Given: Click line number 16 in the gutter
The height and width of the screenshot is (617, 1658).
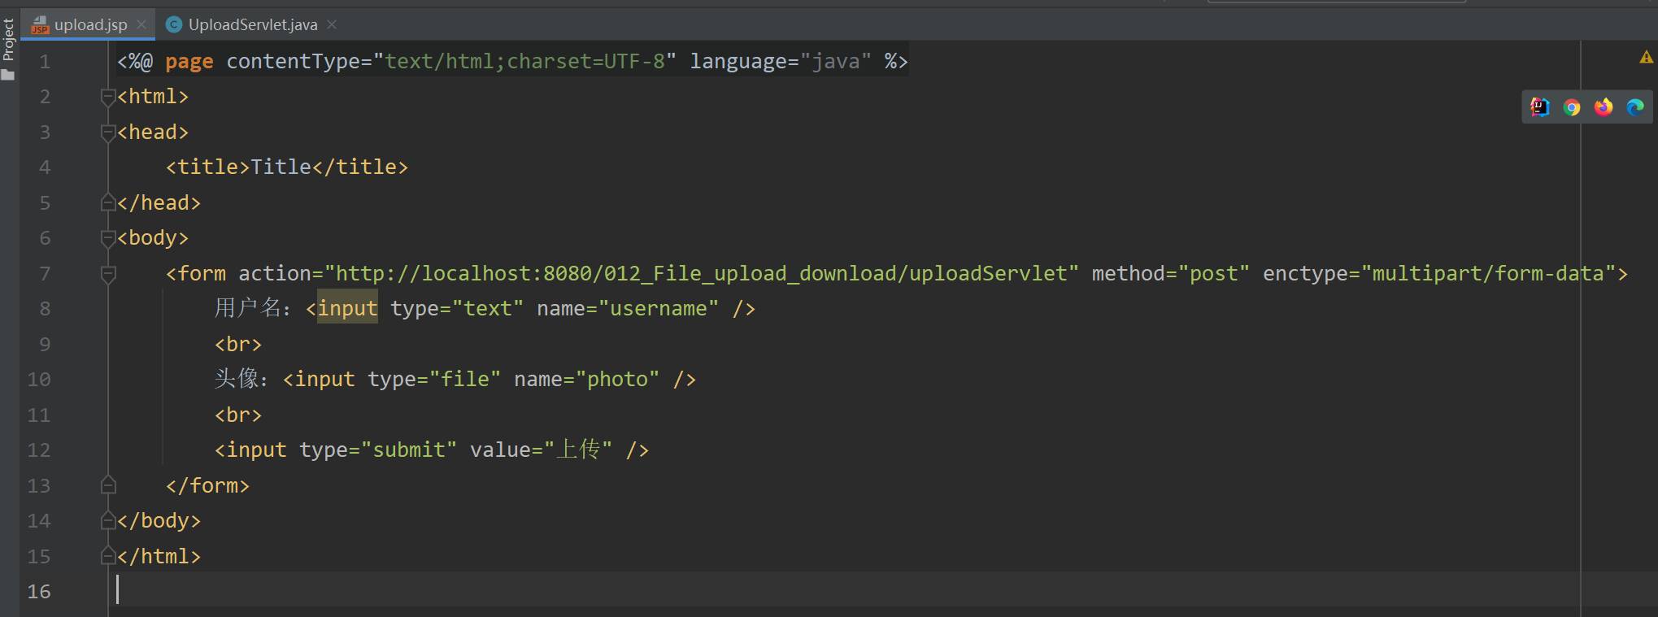Looking at the screenshot, I should (39, 592).
